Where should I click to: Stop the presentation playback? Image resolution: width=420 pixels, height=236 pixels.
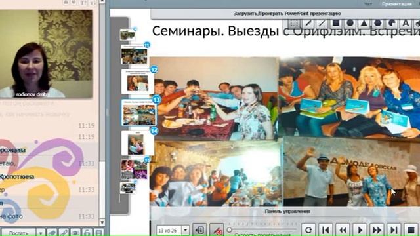[x=411, y=230]
